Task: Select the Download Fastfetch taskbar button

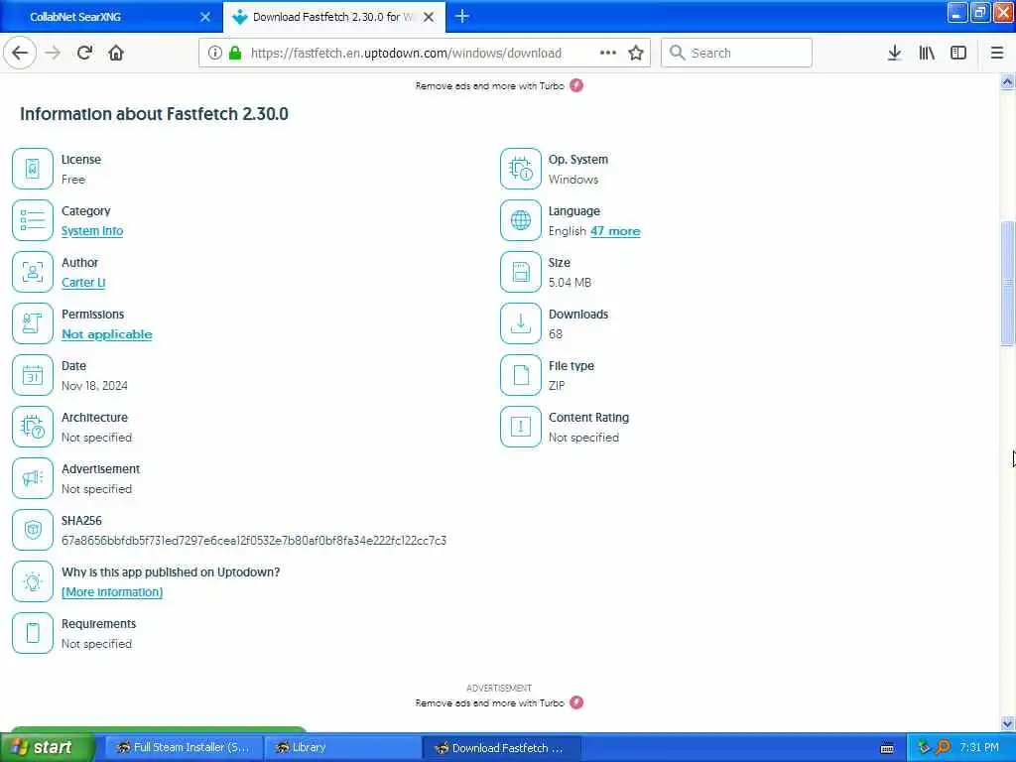Action: (x=501, y=747)
